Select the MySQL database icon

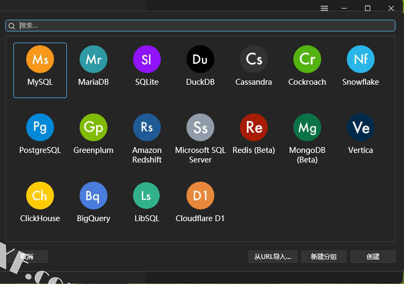(x=40, y=59)
